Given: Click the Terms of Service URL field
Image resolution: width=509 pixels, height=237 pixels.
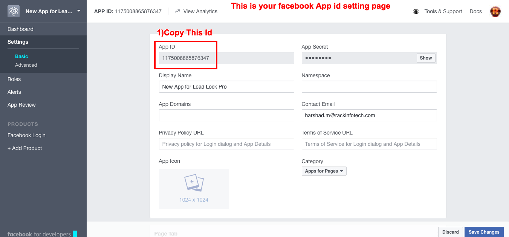Looking at the screenshot, I should [x=369, y=144].
